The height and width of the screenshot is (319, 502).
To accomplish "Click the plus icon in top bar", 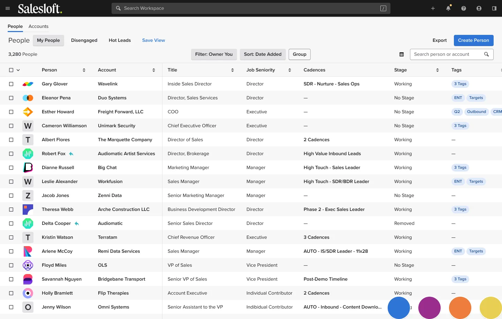I will pos(433,8).
